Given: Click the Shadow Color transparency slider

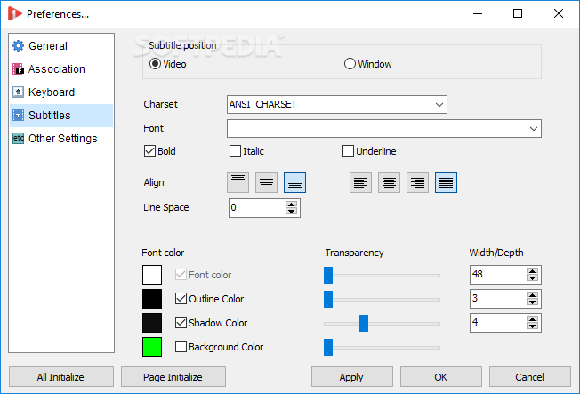Looking at the screenshot, I should click(382, 324).
